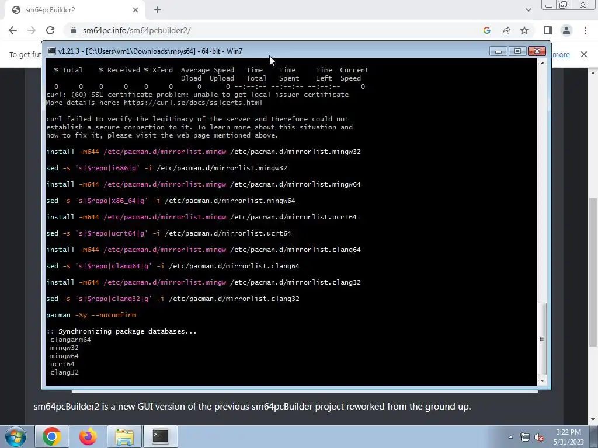598x448 pixels.
Task: Close the msys64 terminal window
Action: pyautogui.click(x=537, y=51)
